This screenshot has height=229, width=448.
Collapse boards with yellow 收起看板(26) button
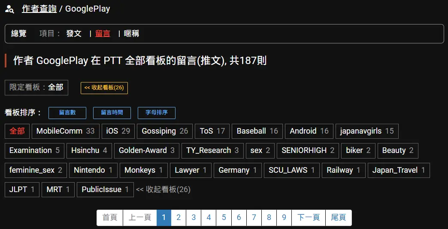click(104, 88)
